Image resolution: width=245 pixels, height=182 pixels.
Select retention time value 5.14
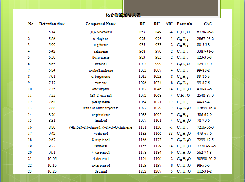[52, 32]
